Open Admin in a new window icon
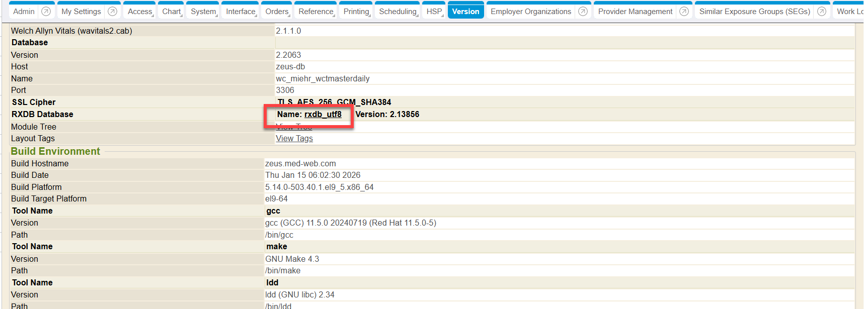 click(46, 12)
